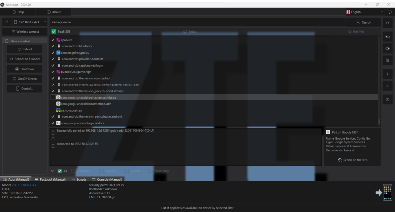Uncheck com.google.android.apps.restore package
The image size is (395, 212).
(53, 123)
